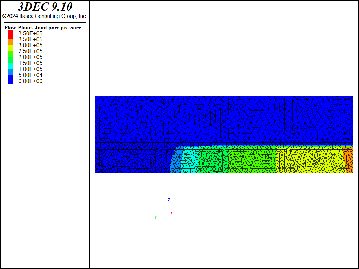The width and height of the screenshot is (359, 269).
Task: Select the cyan 1.00E+05 legend swatch
Action: click(x=11, y=65)
